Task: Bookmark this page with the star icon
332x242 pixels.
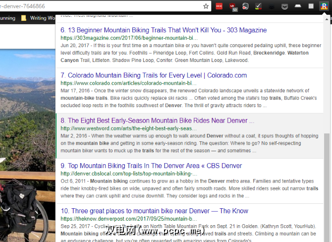Action: [206, 6]
